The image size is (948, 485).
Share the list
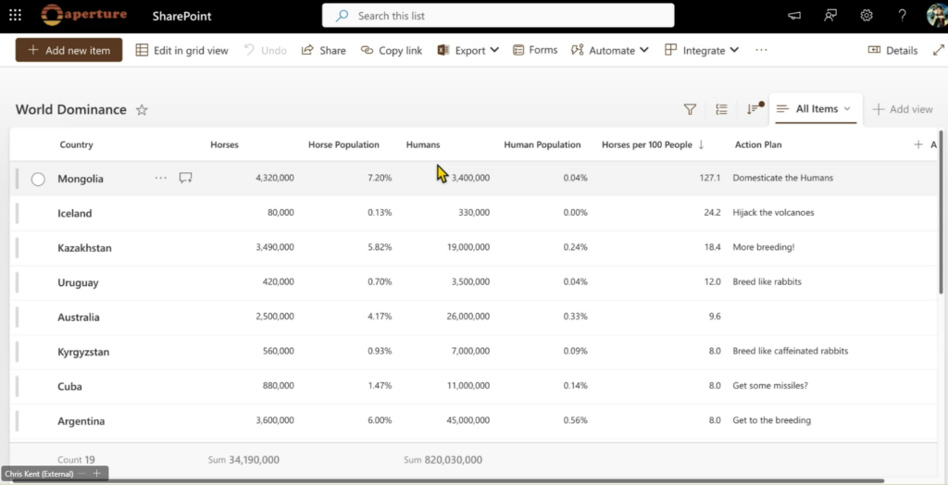pos(323,51)
